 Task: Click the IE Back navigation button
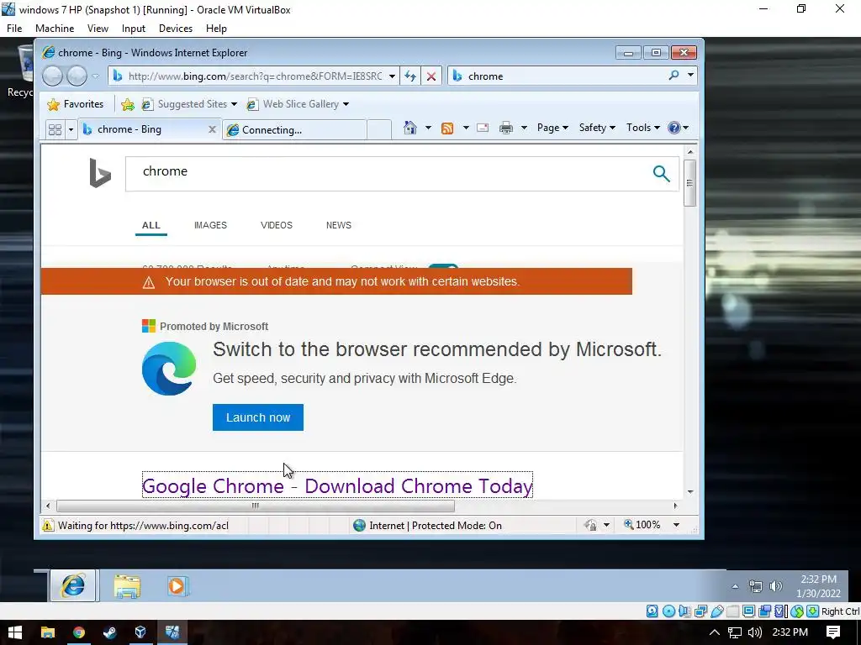[52, 76]
